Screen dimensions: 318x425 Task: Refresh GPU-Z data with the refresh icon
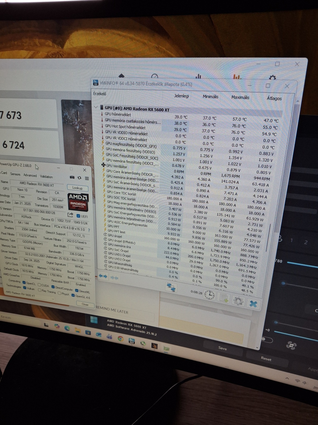[79, 178]
